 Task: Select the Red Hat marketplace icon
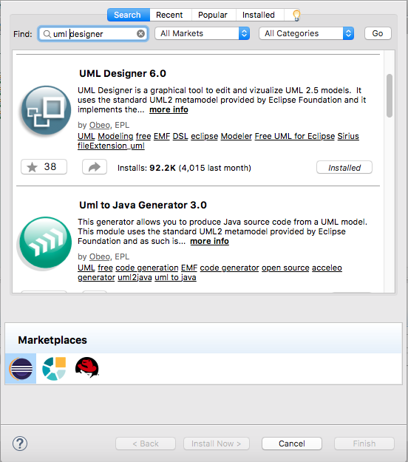click(86, 367)
